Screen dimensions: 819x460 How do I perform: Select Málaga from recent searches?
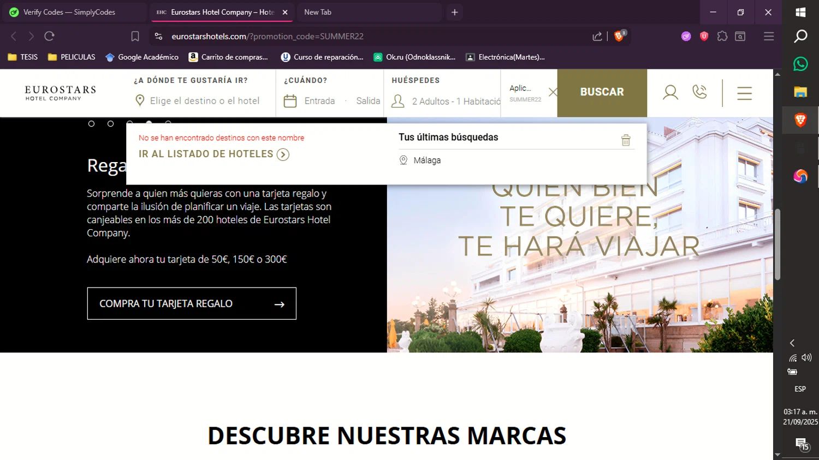(x=426, y=160)
